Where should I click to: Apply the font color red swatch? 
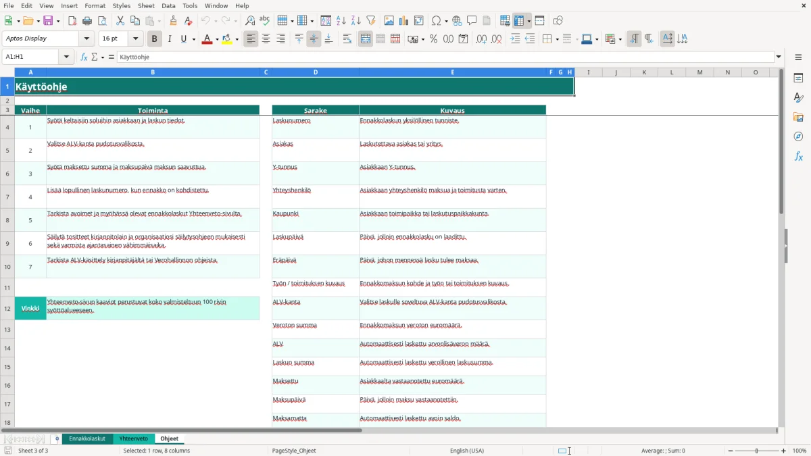pos(207,39)
